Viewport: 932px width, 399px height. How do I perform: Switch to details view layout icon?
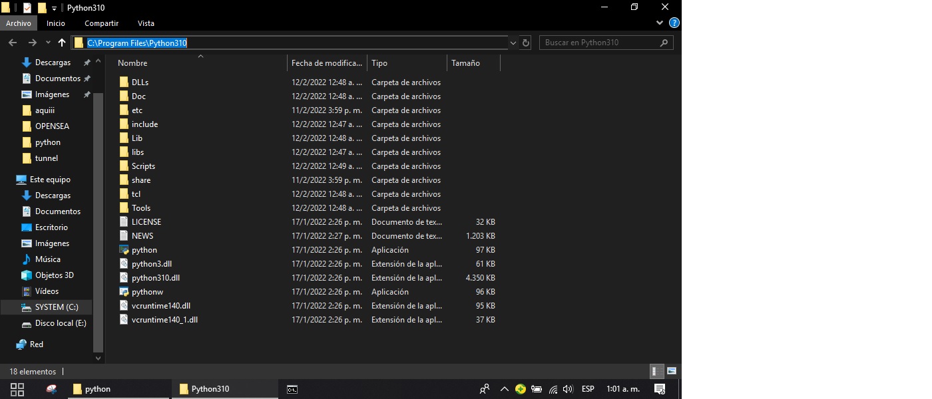point(655,371)
